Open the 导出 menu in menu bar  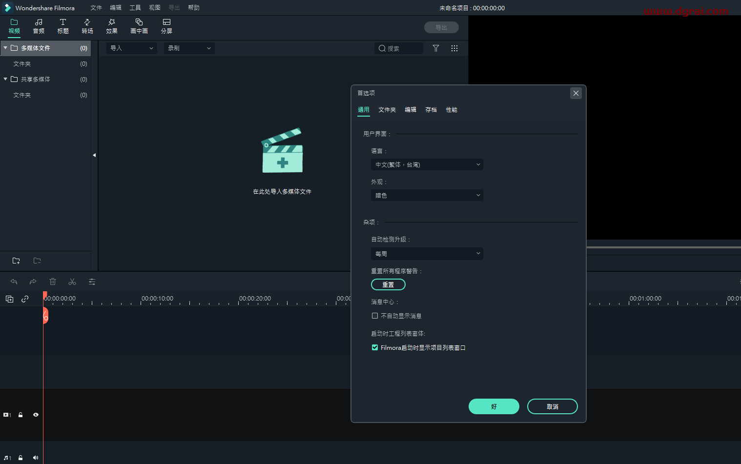(x=174, y=8)
